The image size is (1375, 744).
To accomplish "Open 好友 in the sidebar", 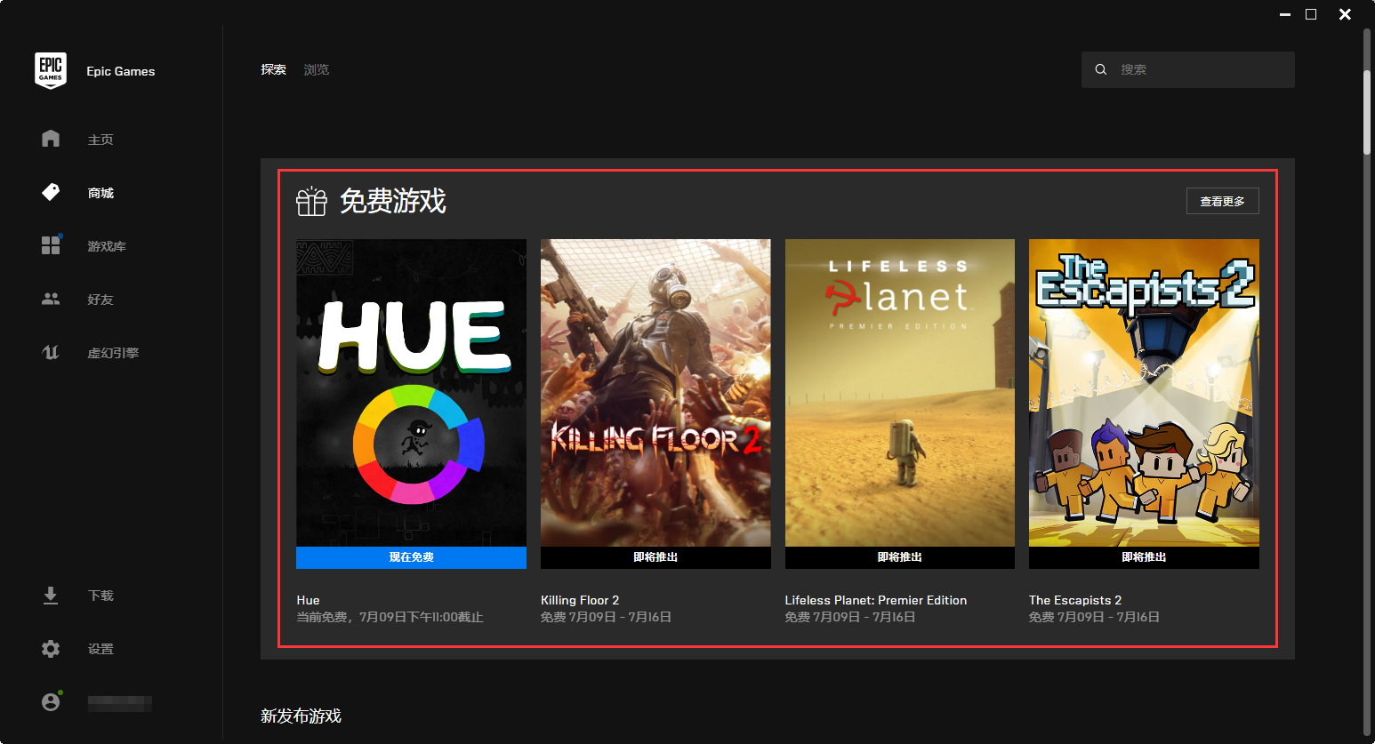I will point(101,300).
